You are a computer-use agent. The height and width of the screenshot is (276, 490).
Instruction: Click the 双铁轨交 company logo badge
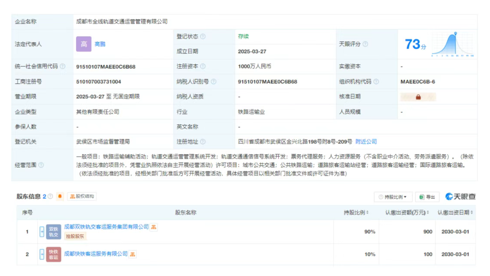pyautogui.click(x=53, y=232)
